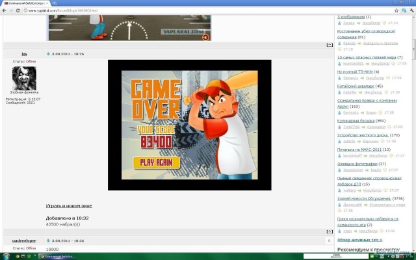
Task: Open the bs user profile link
Action: tap(24, 54)
